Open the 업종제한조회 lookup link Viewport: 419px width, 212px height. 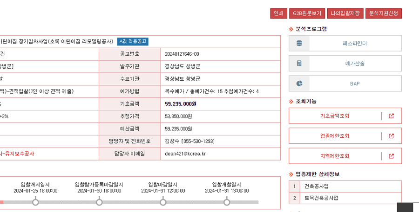334,136
